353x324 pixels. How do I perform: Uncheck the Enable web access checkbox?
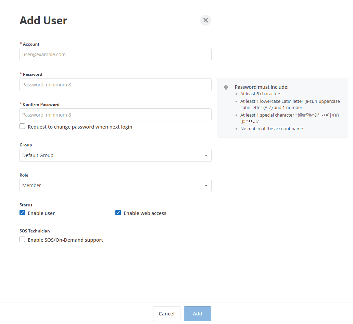pos(118,213)
